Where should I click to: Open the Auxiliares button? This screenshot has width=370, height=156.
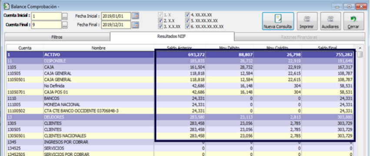[330, 21]
